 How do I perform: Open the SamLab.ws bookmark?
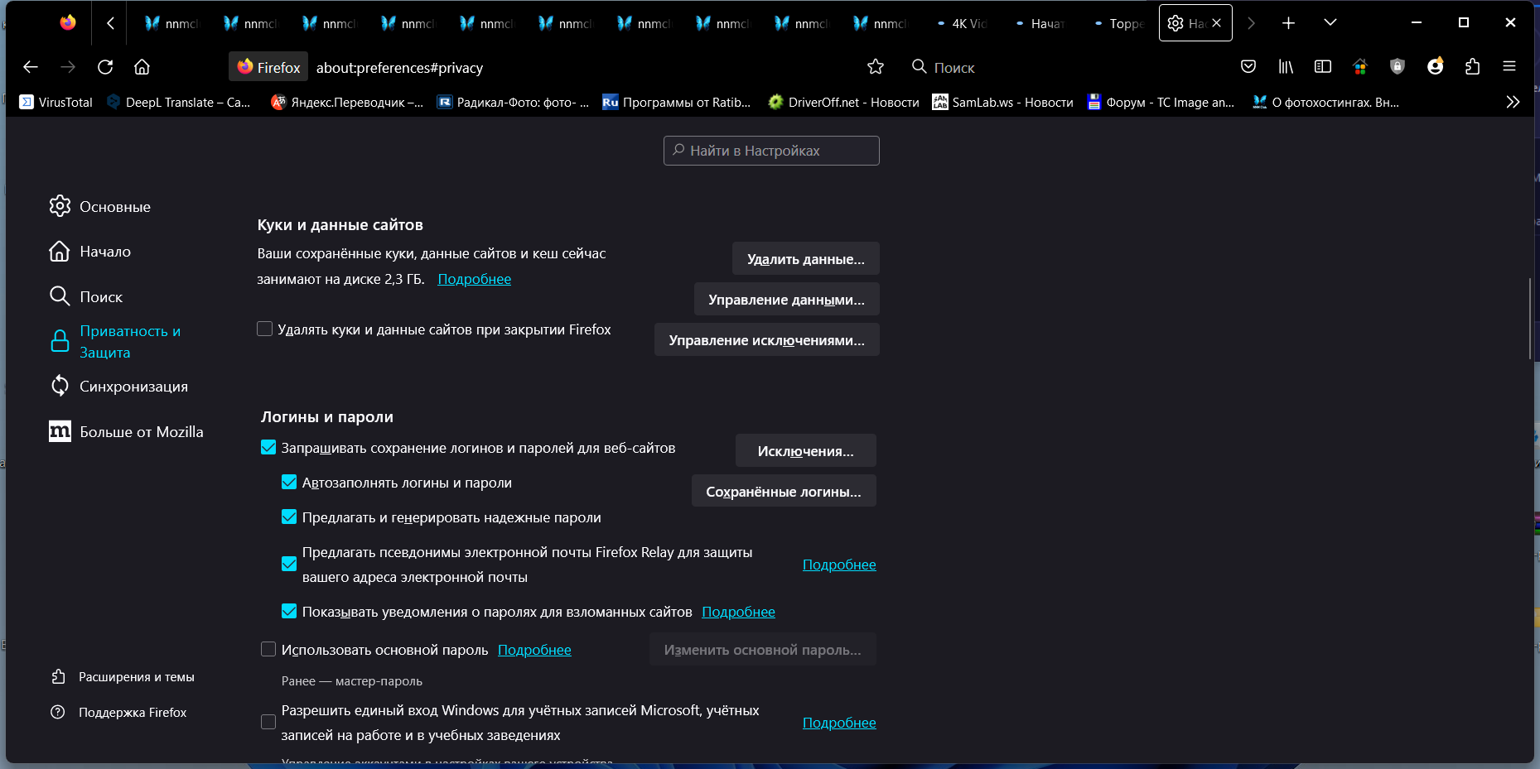click(1003, 103)
